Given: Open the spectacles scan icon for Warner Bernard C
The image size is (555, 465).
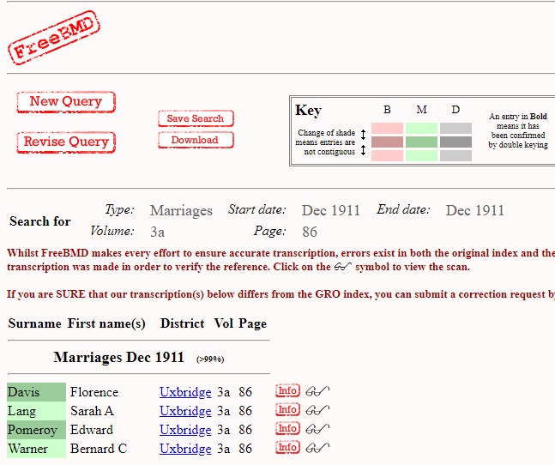Looking at the screenshot, I should coord(317,448).
